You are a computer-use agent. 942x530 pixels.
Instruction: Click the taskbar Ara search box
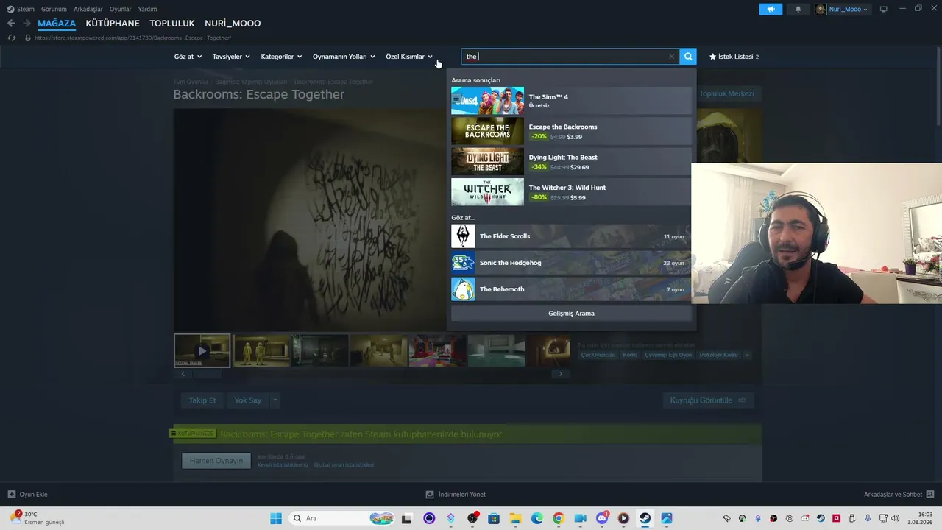[343, 518]
